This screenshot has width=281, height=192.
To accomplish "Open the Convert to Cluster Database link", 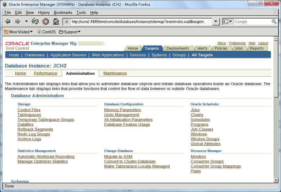I will click(x=130, y=161).
